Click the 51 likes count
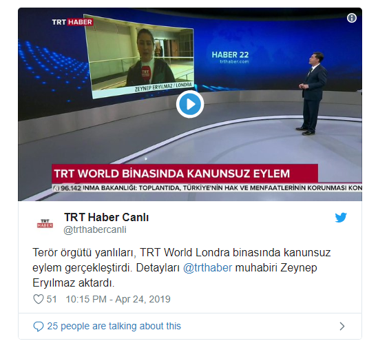The image size is (378, 350). pyautogui.click(x=52, y=299)
